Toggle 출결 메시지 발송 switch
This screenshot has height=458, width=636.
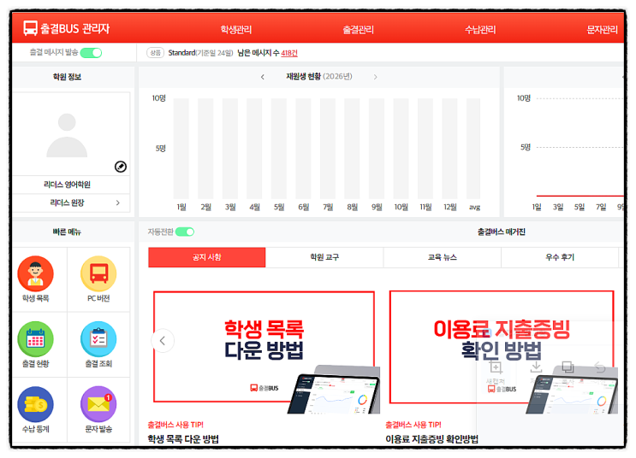click(x=91, y=53)
